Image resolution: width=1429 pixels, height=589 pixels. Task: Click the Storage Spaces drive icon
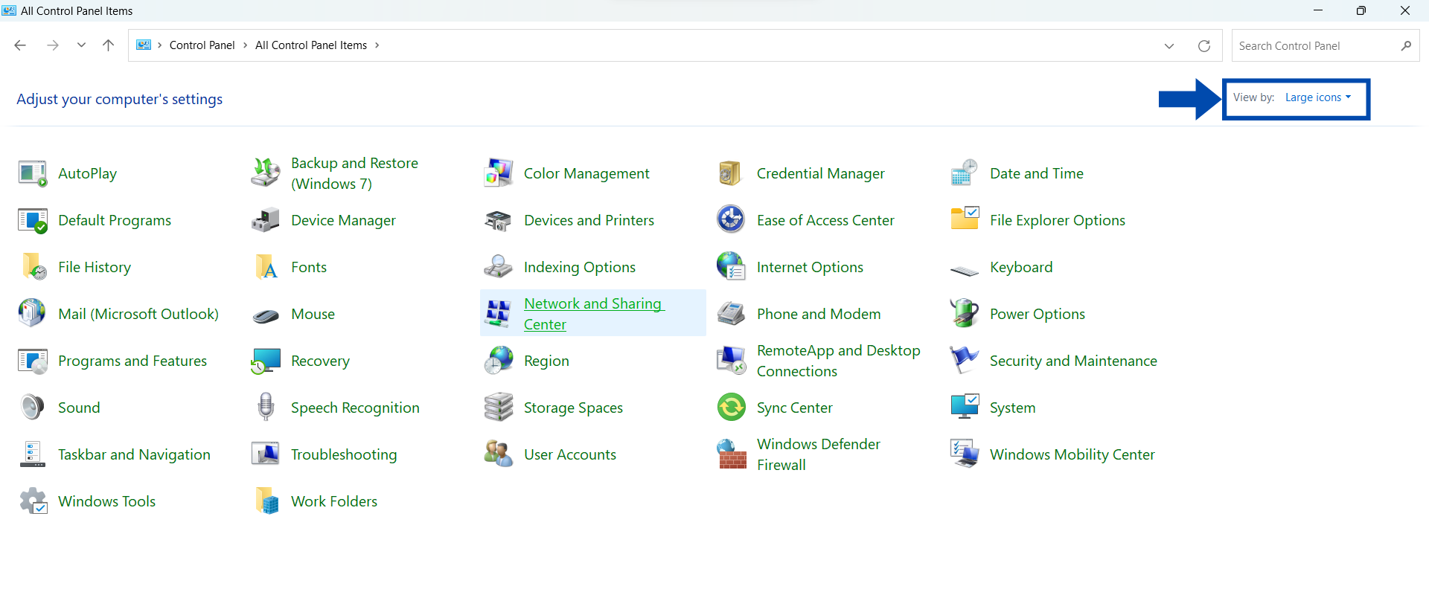tap(498, 408)
